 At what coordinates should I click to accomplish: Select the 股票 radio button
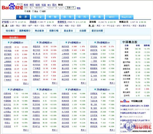click(x=25, y=11)
